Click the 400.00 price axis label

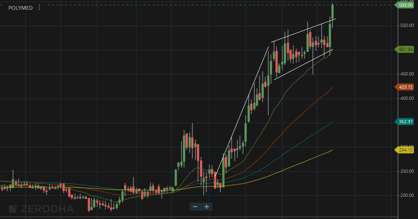pos(406,98)
